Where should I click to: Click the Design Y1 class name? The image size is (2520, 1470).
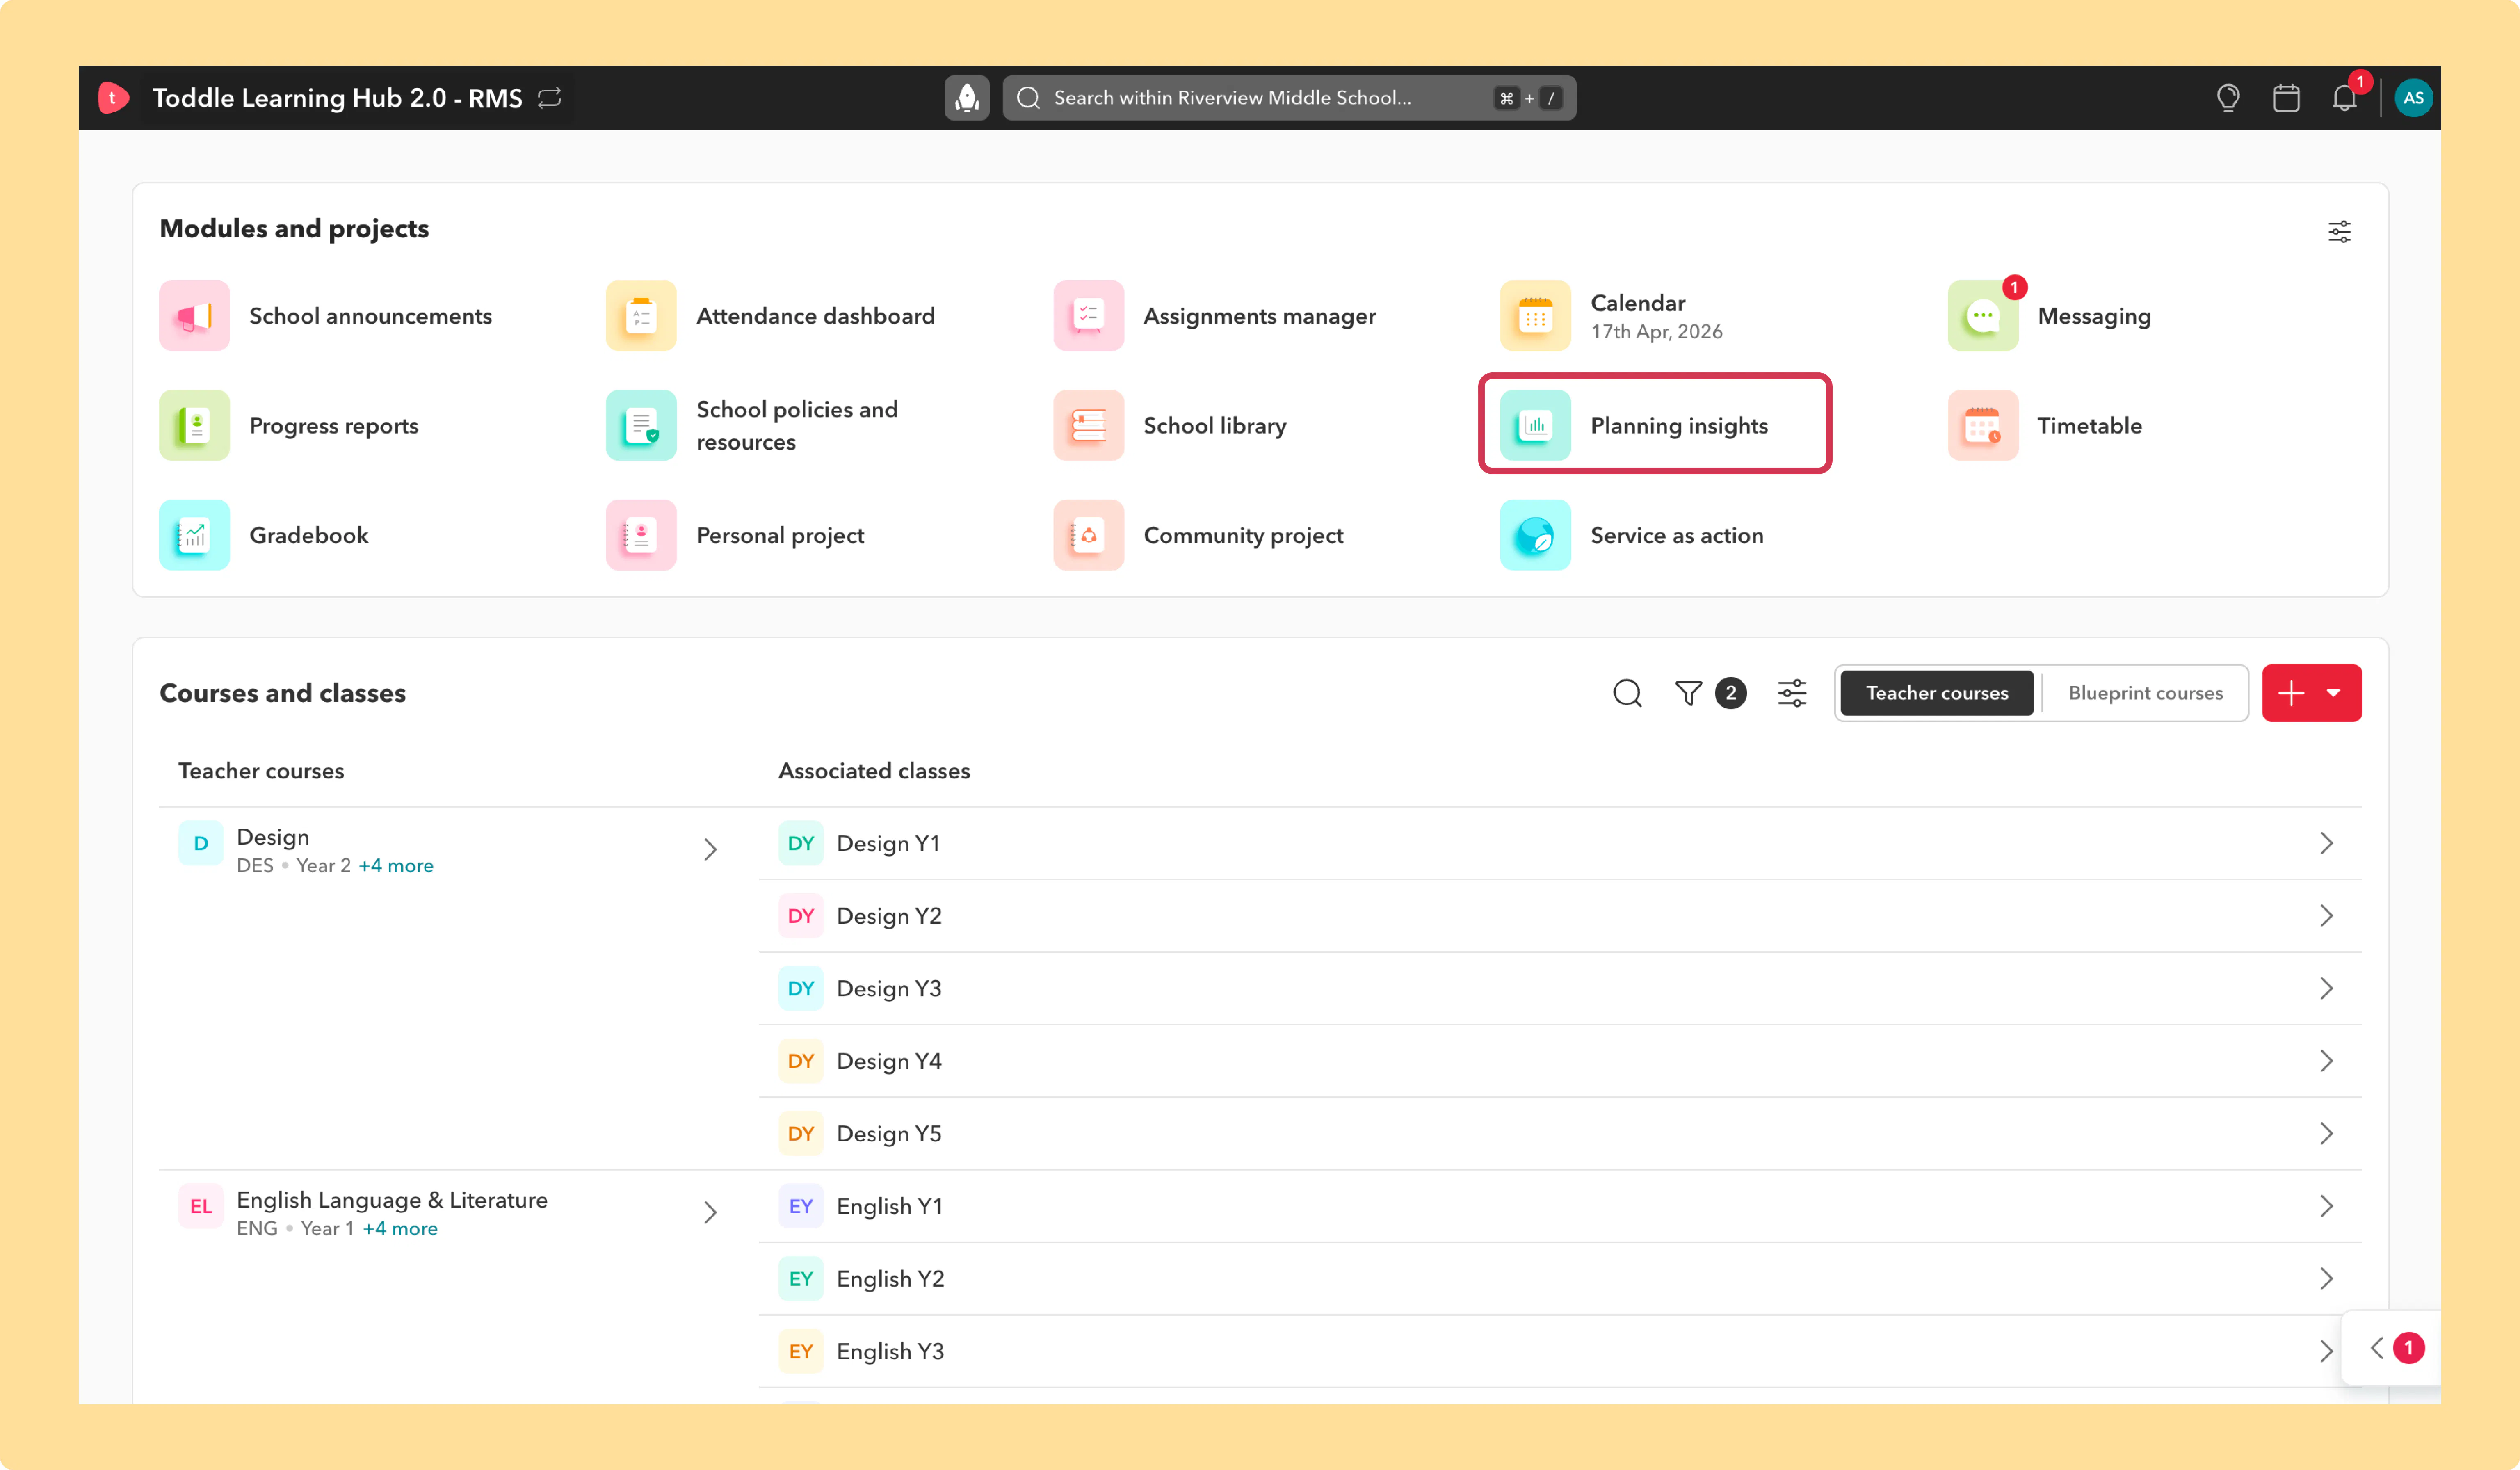[889, 844]
